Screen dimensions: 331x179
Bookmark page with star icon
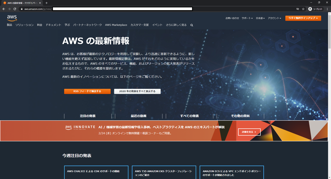pyautogui.click(x=303, y=9)
